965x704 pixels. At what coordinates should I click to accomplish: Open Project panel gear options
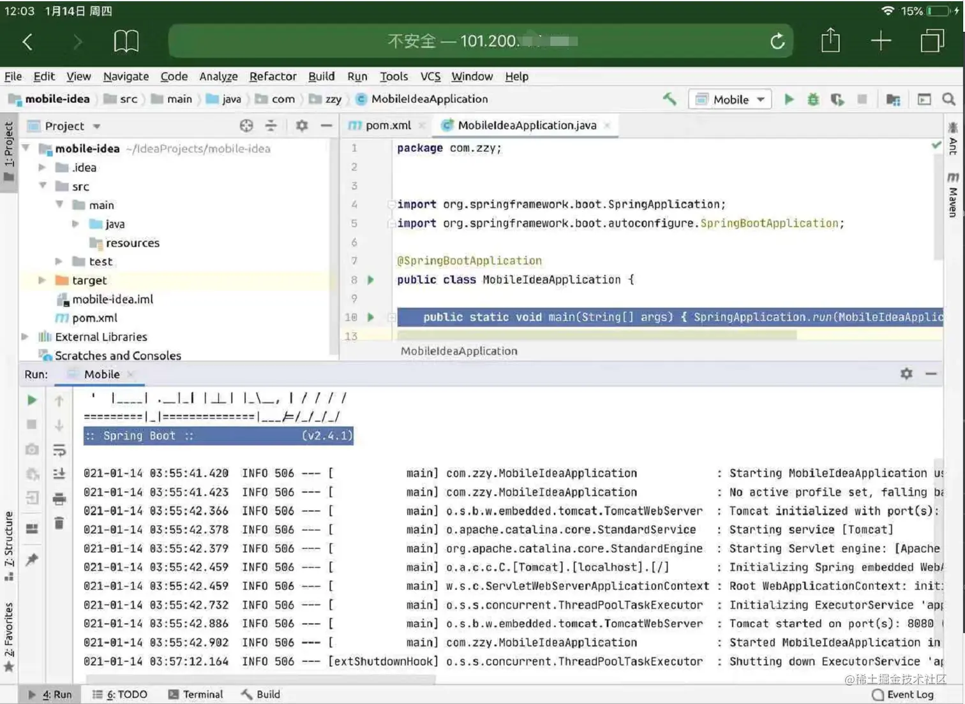click(302, 126)
